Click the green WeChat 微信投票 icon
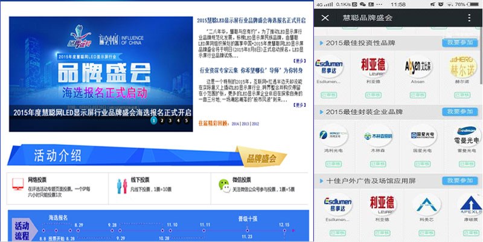 [224, 186]
